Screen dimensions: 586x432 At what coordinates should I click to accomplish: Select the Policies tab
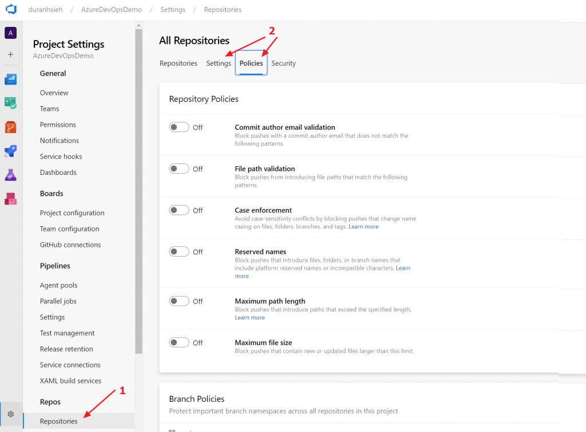[x=251, y=63]
